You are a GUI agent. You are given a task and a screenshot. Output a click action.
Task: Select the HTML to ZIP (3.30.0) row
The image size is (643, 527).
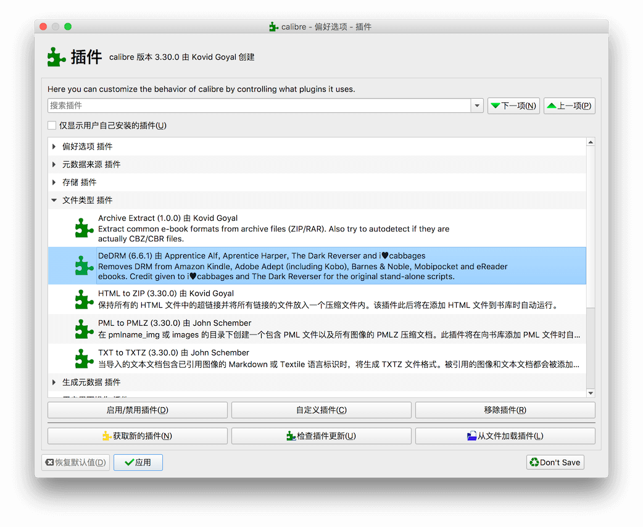[x=317, y=299]
